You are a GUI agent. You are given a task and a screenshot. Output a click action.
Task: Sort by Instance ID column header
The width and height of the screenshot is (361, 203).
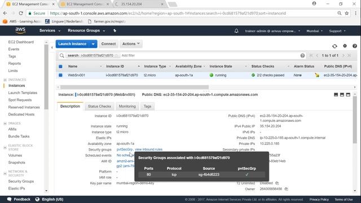123,67
